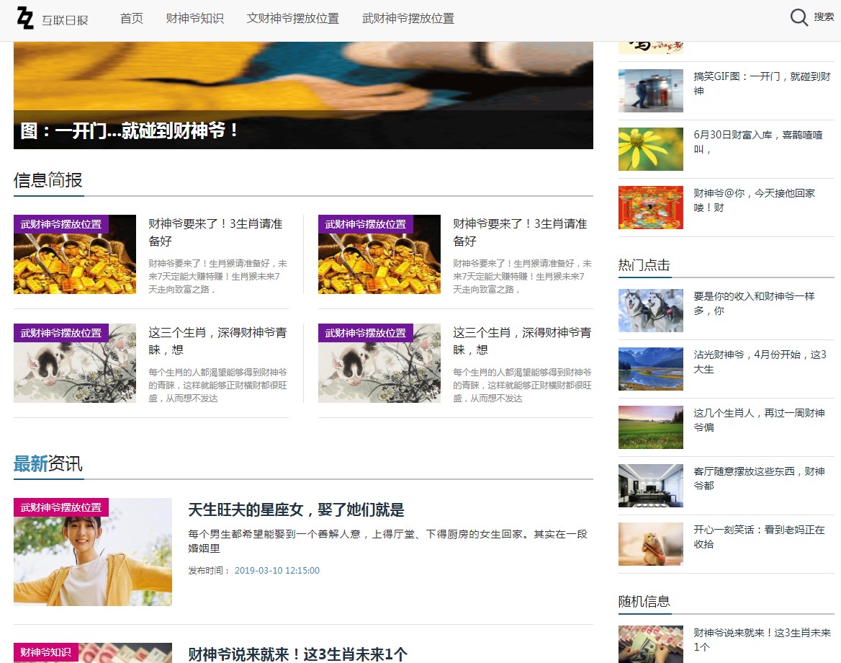This screenshot has width=841, height=663.
Task: Open the 财神爷知识 menu item
Action: 194,19
